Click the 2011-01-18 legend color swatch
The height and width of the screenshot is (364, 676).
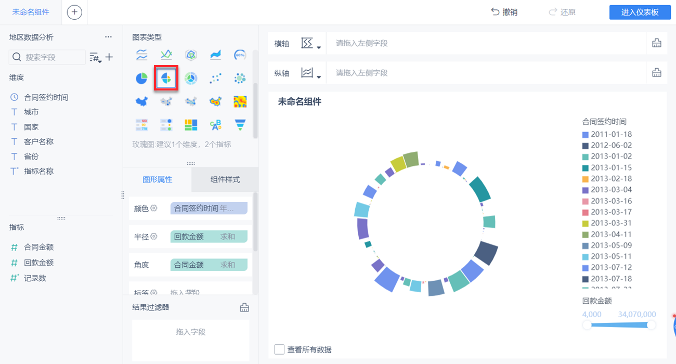(x=586, y=135)
